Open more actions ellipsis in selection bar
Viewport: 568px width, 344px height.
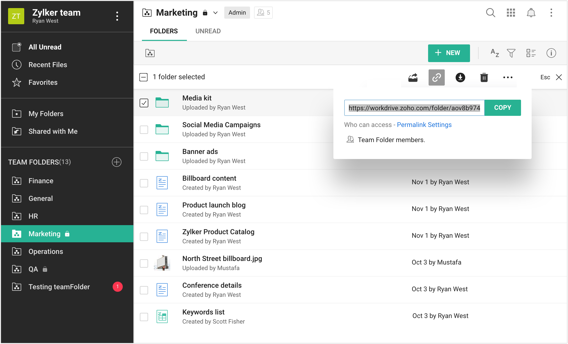(508, 77)
